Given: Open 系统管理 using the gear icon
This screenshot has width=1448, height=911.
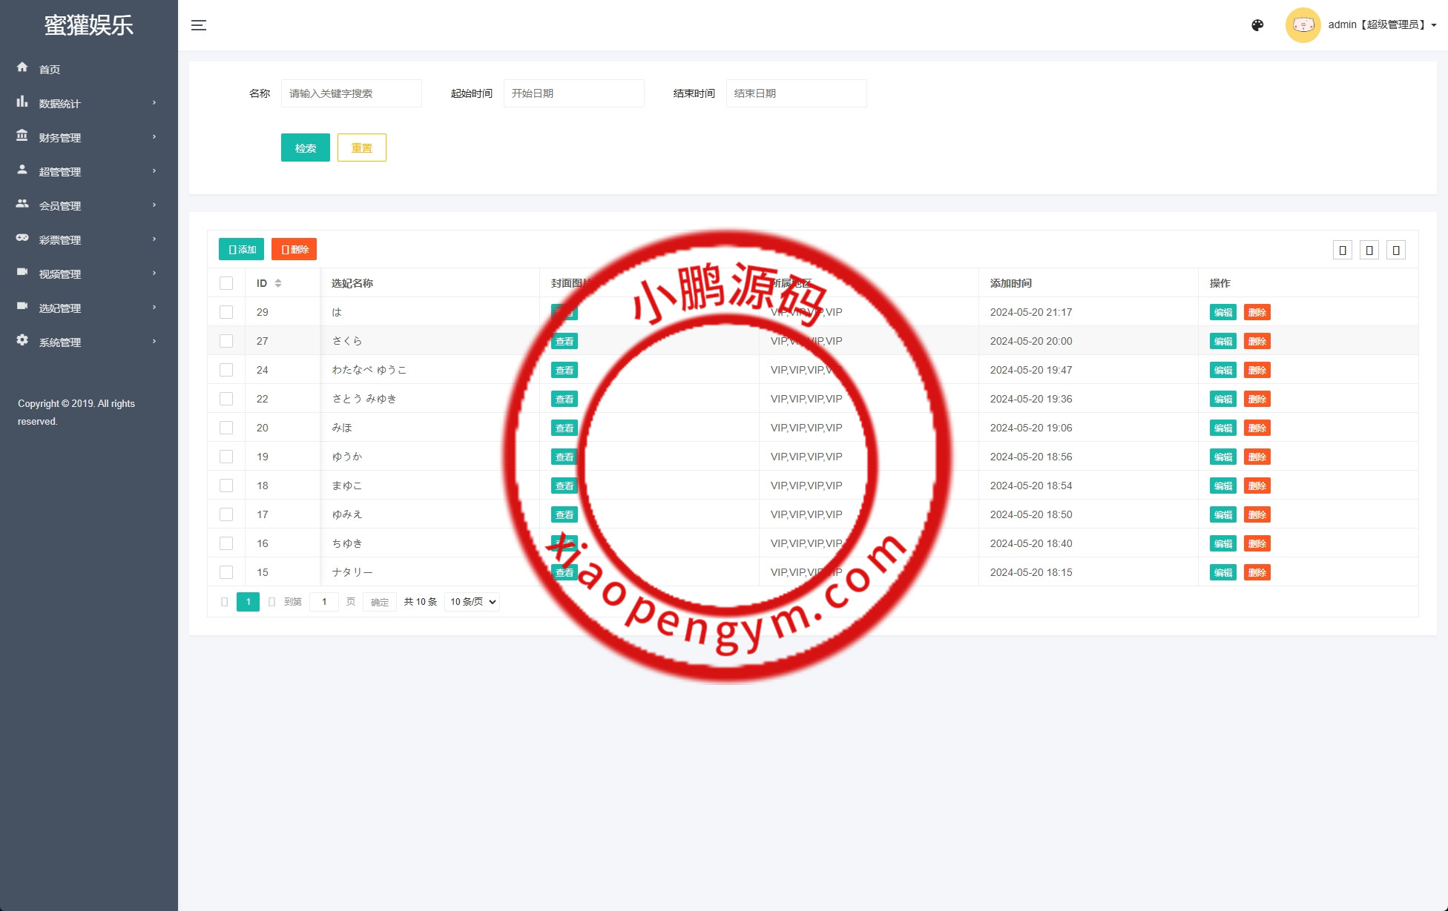Looking at the screenshot, I should point(22,341).
